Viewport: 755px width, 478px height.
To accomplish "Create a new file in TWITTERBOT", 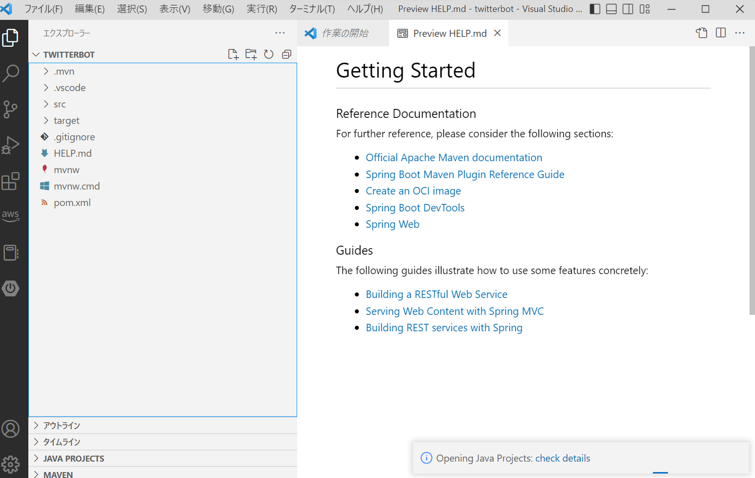I will [x=233, y=54].
